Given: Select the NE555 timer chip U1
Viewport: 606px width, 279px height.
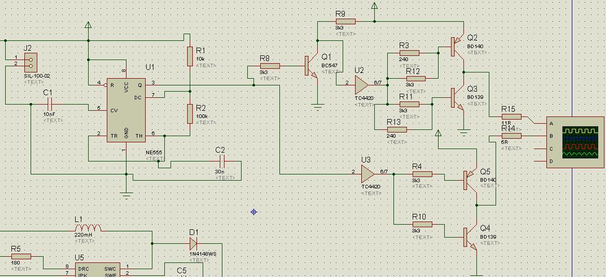Looking at the screenshot, I should 126,110.
